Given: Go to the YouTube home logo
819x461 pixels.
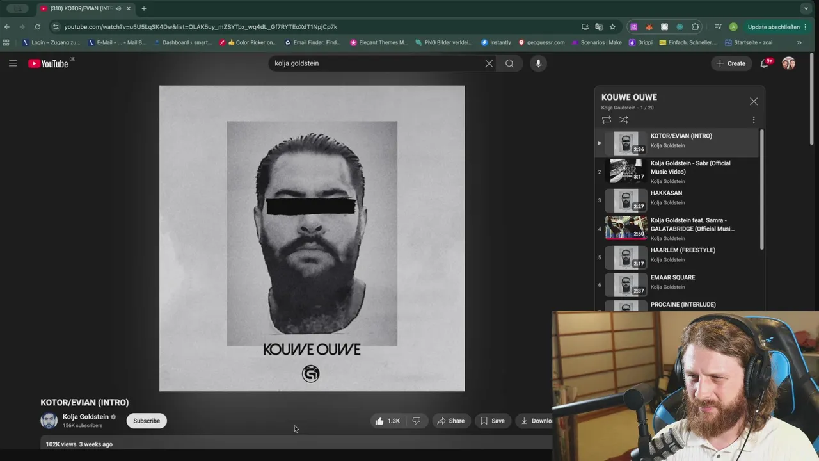Looking at the screenshot, I should [49, 63].
